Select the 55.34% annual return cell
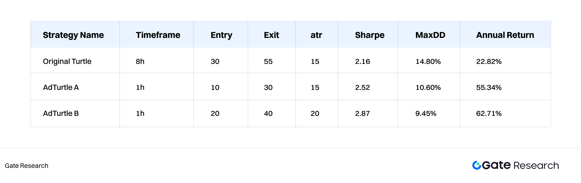This screenshot has width=581, height=183. click(489, 87)
